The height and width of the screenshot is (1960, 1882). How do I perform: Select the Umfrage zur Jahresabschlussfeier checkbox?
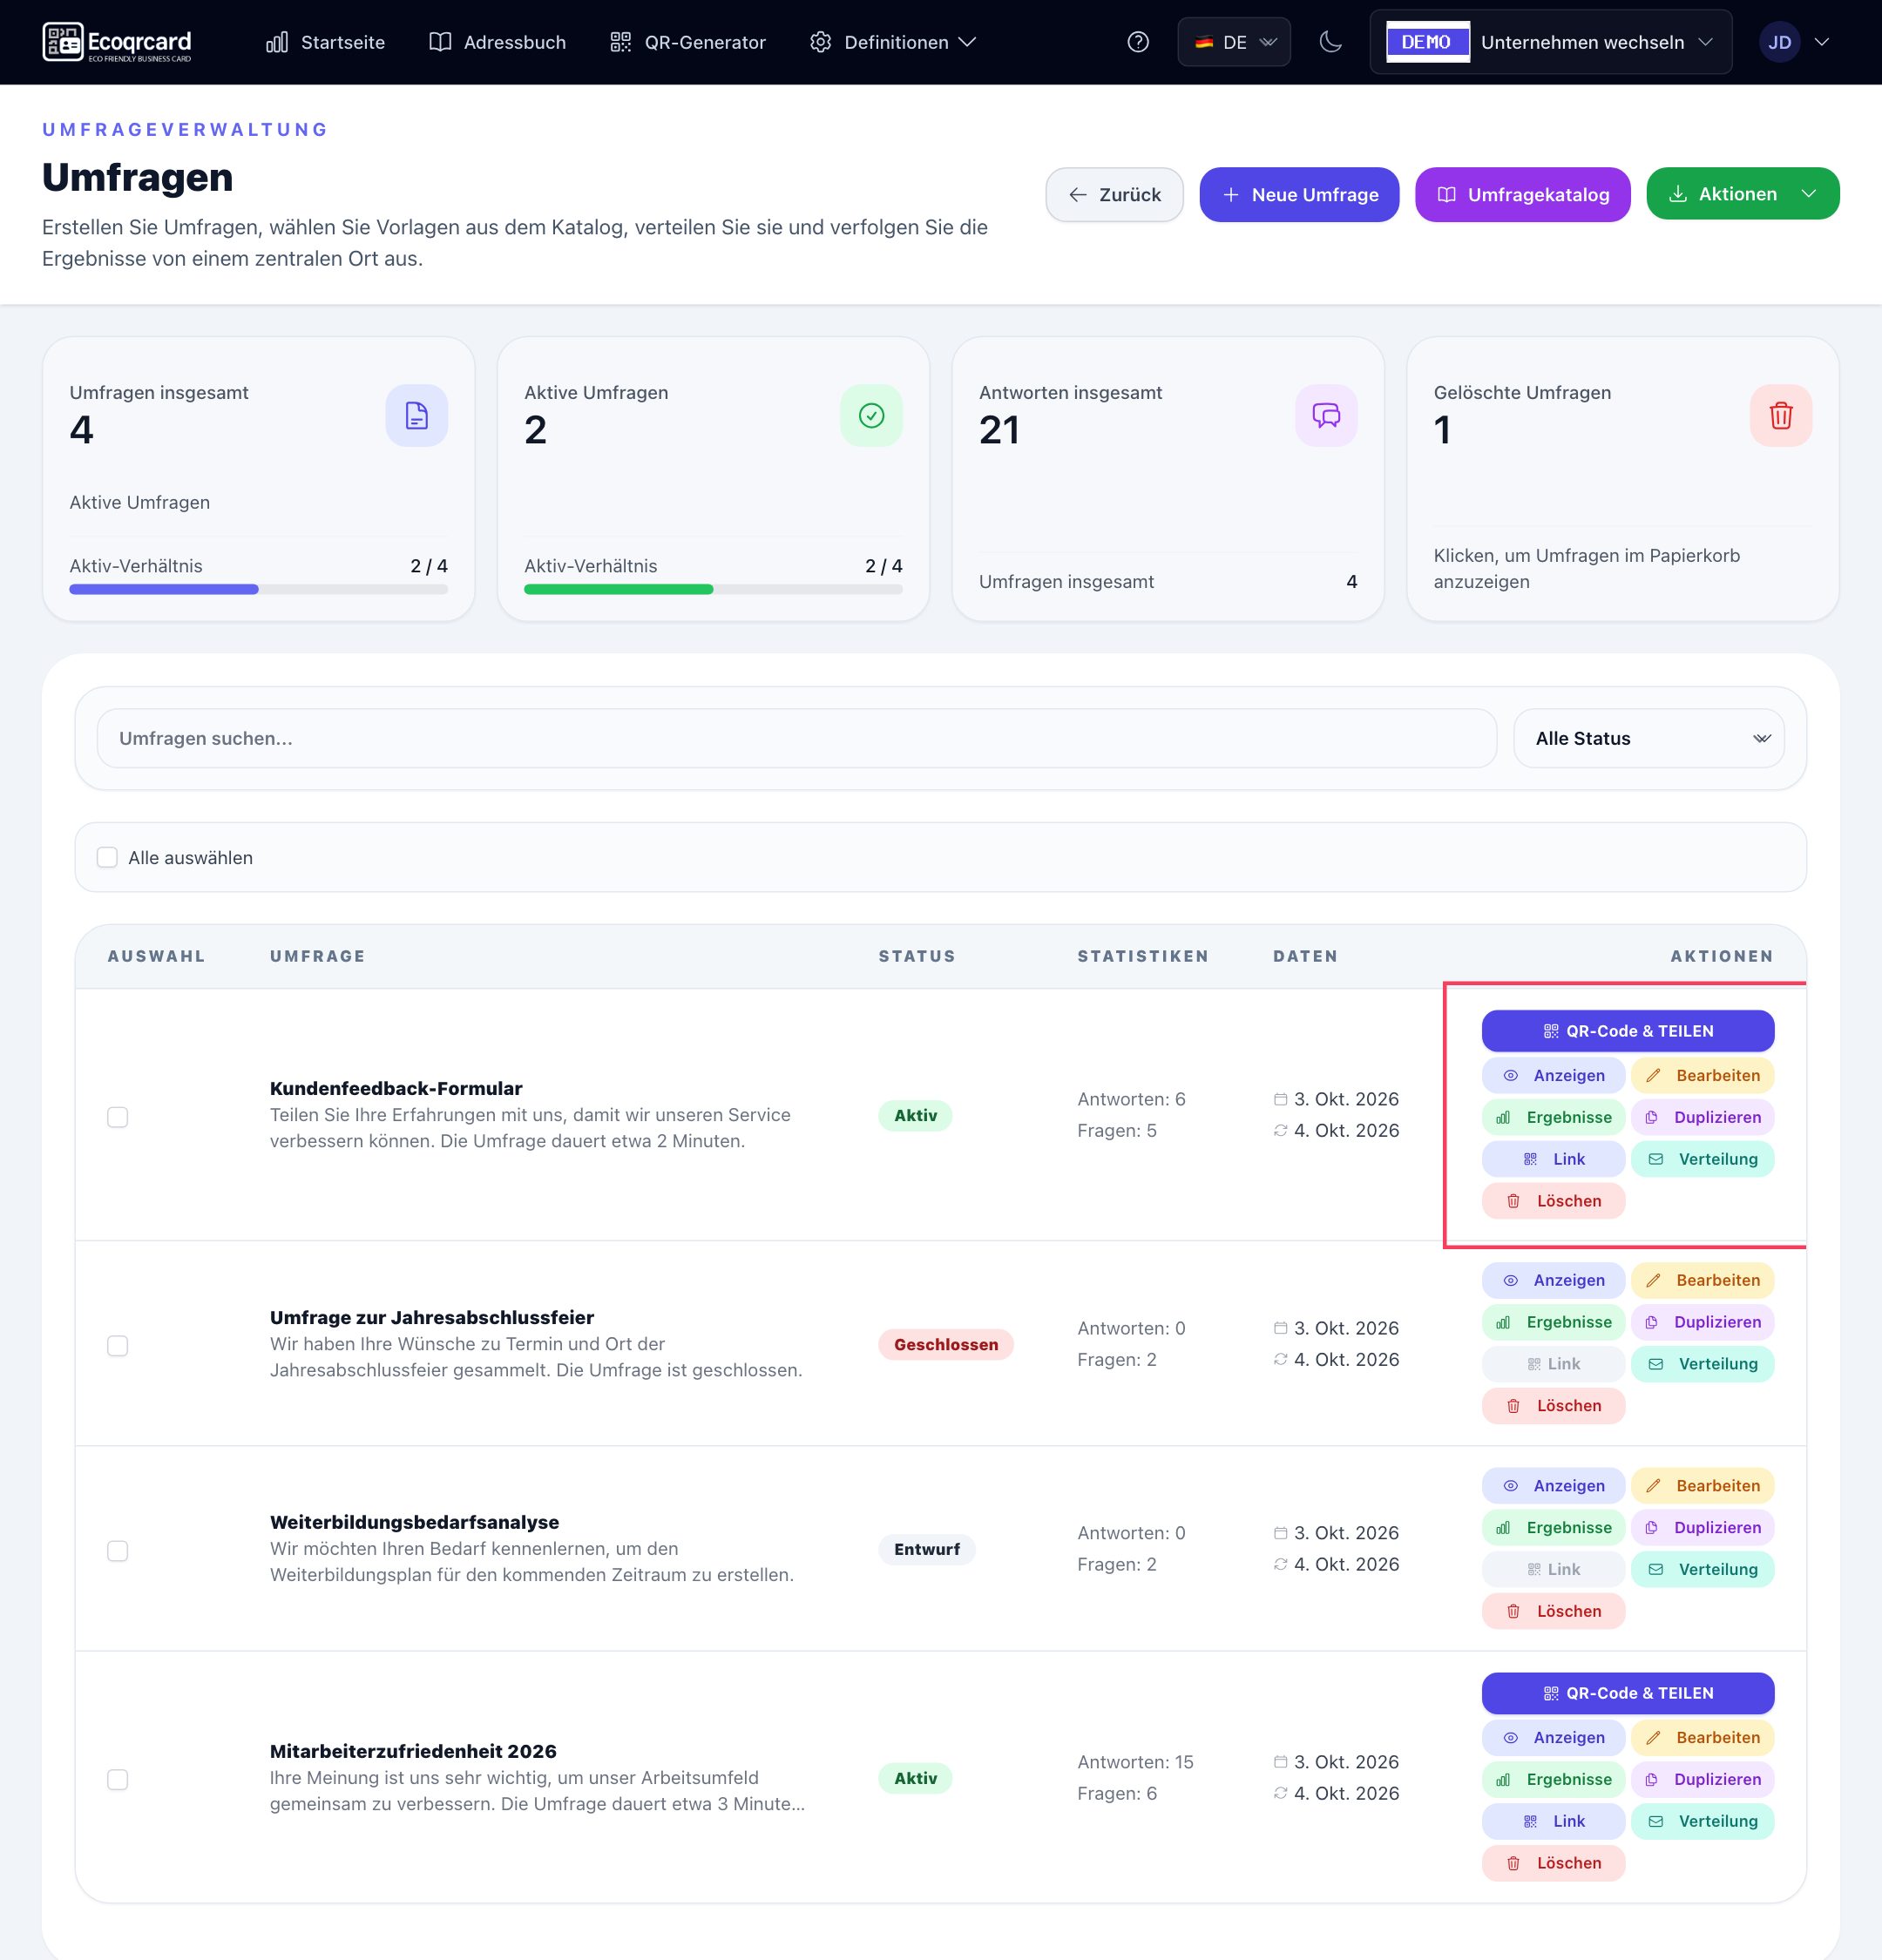tap(118, 1346)
